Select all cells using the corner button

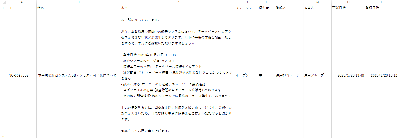(3, 2)
